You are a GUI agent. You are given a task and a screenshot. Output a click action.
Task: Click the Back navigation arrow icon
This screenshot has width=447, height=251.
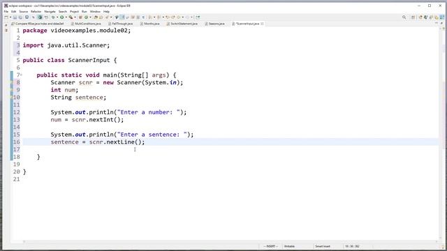click(179, 17)
